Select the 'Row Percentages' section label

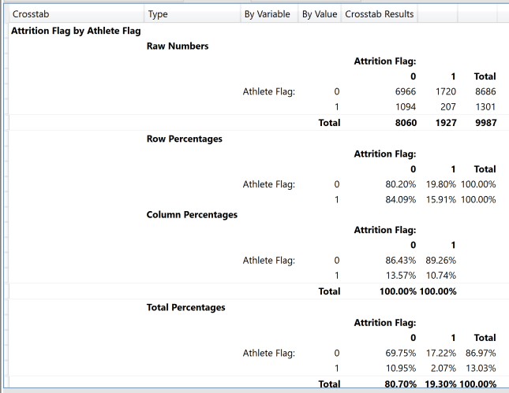[x=185, y=139]
